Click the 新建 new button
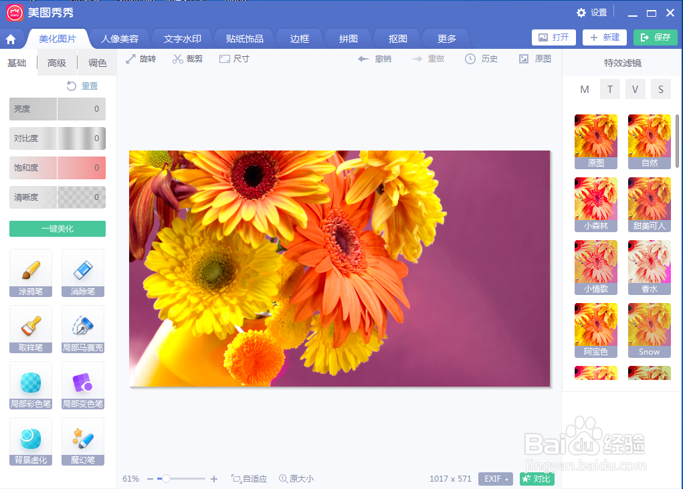 coord(605,37)
